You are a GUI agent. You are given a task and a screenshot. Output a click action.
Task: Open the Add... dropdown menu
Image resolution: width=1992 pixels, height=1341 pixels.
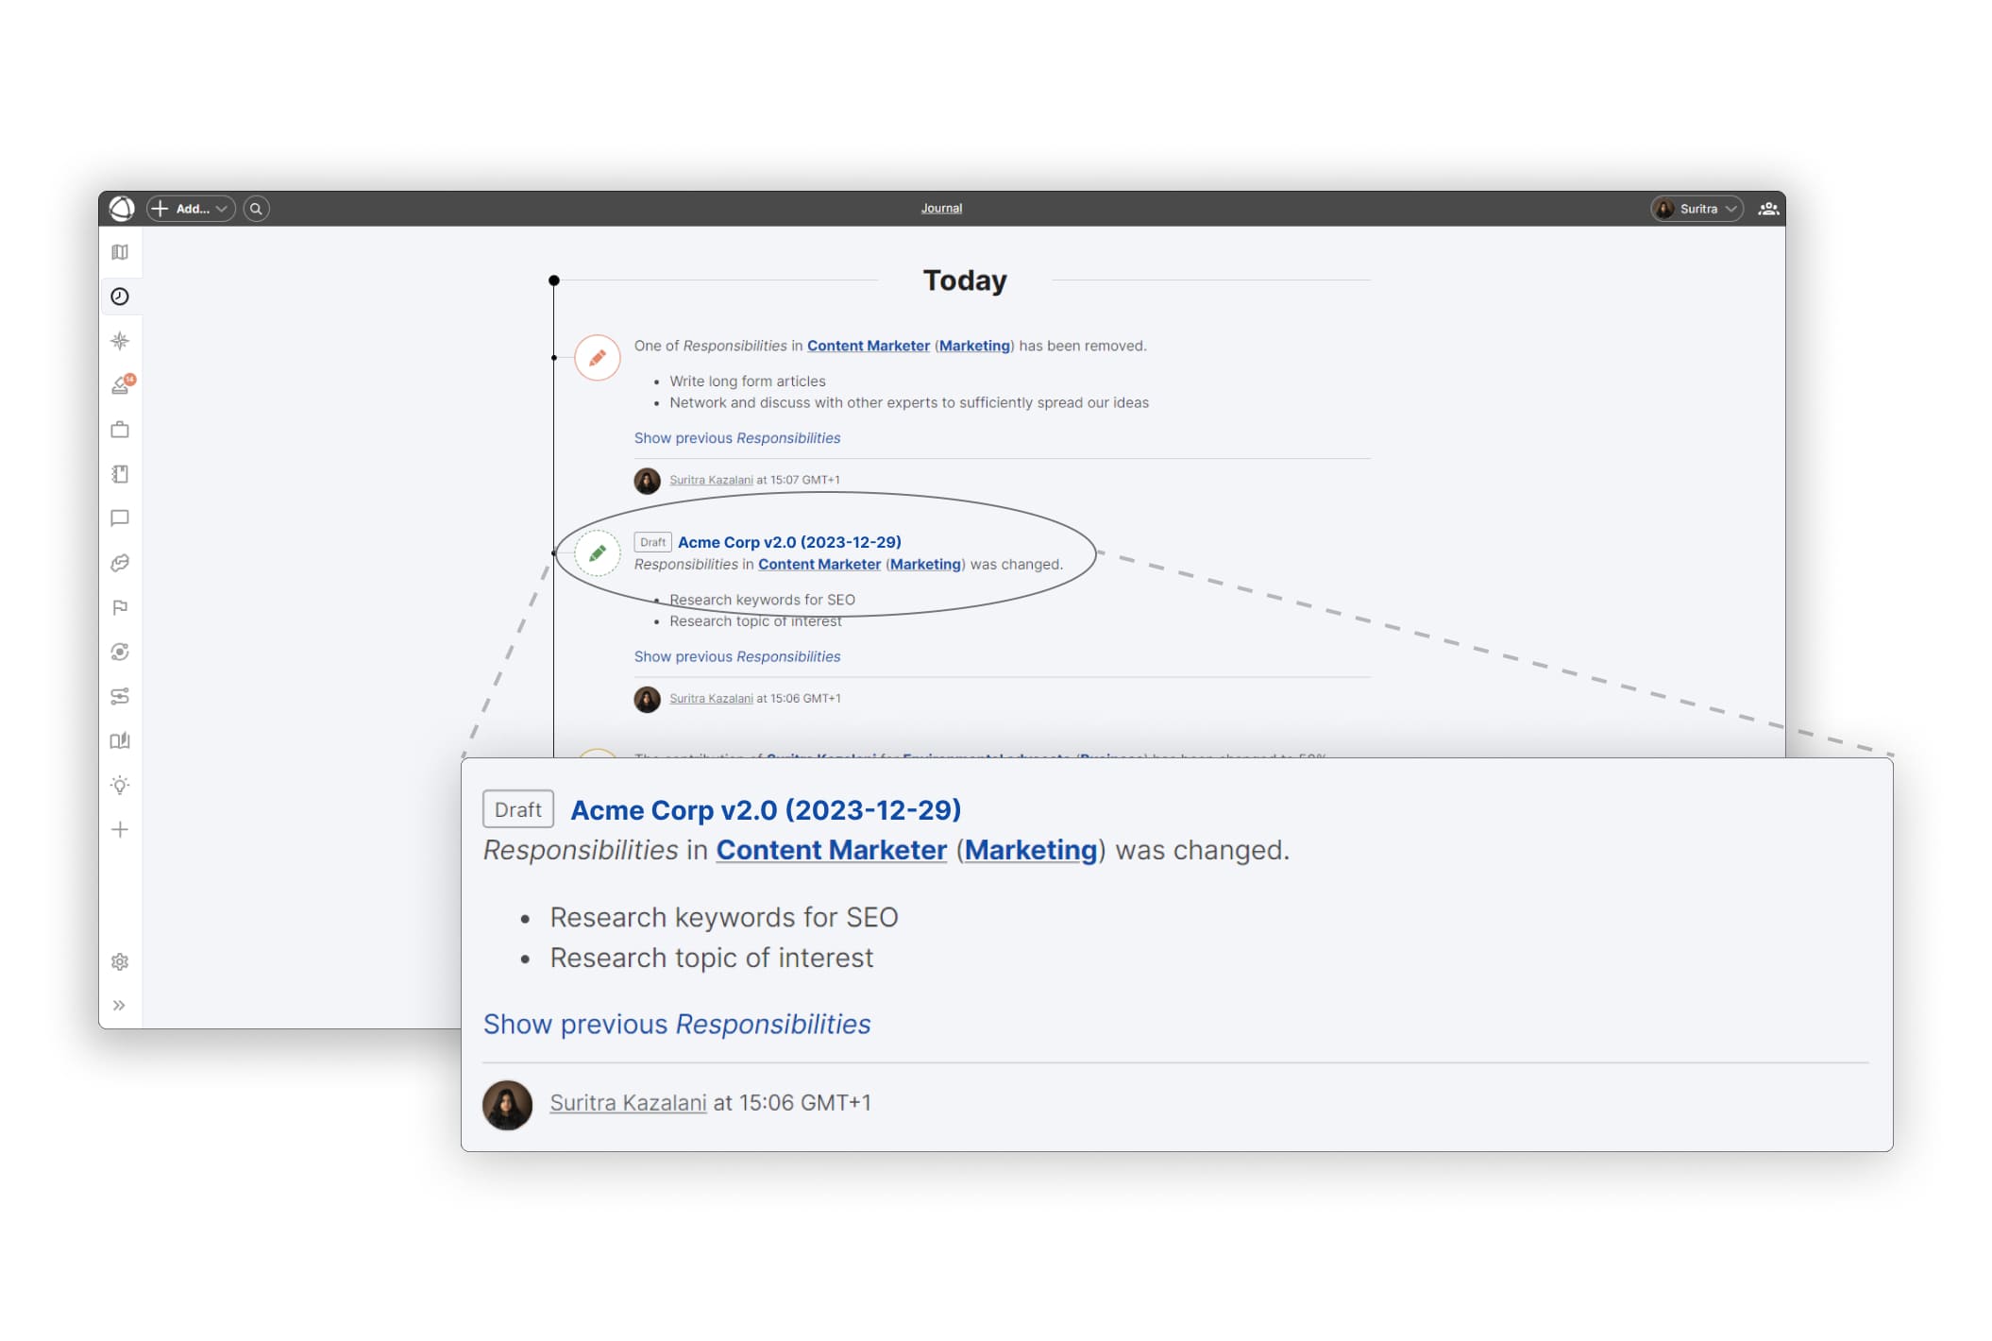(192, 209)
